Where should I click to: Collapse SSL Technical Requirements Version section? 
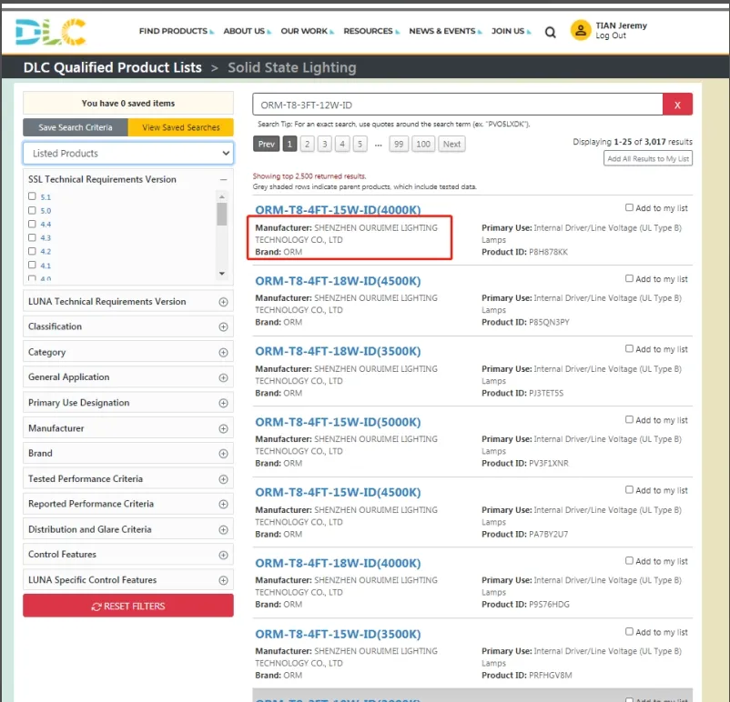tap(223, 180)
